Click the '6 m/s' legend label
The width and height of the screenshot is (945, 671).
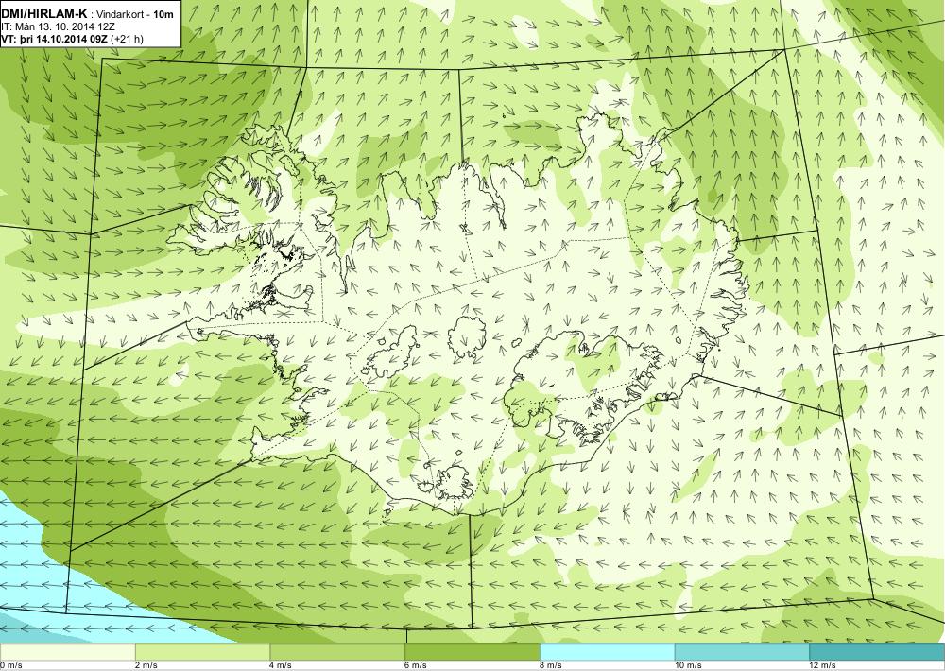pyautogui.click(x=416, y=665)
